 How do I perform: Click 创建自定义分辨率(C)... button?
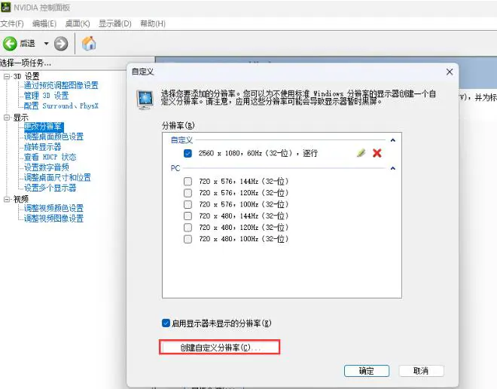point(219,347)
